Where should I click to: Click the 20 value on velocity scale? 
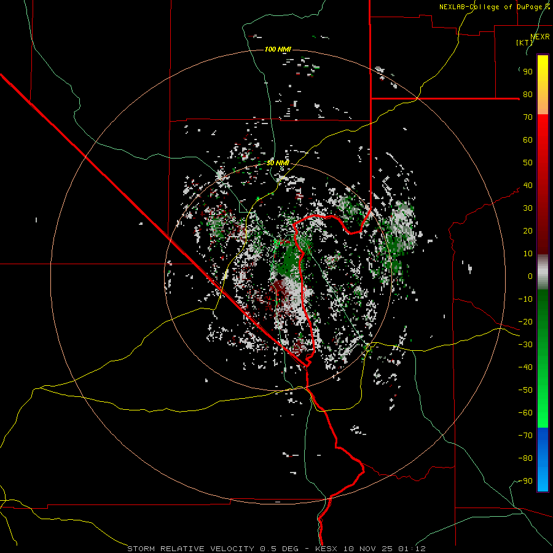coord(528,231)
